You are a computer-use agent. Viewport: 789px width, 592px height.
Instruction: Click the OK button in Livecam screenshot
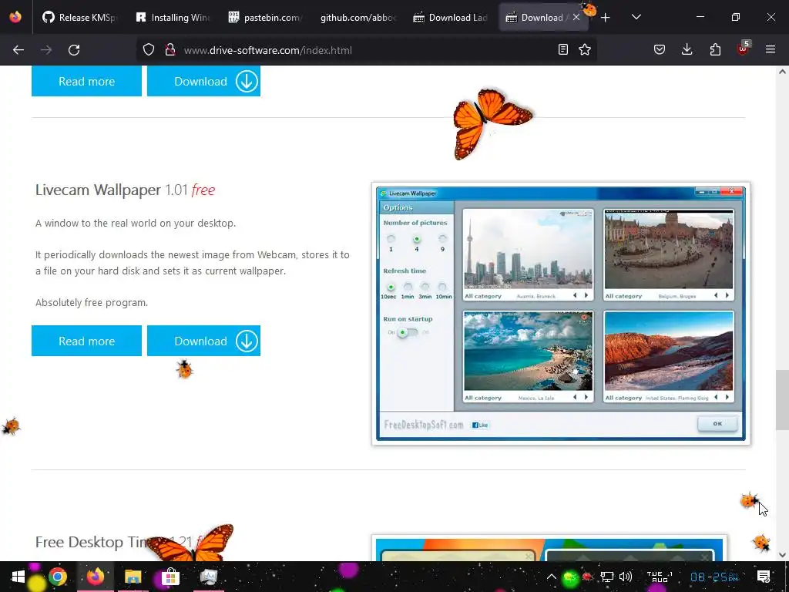pos(717,423)
